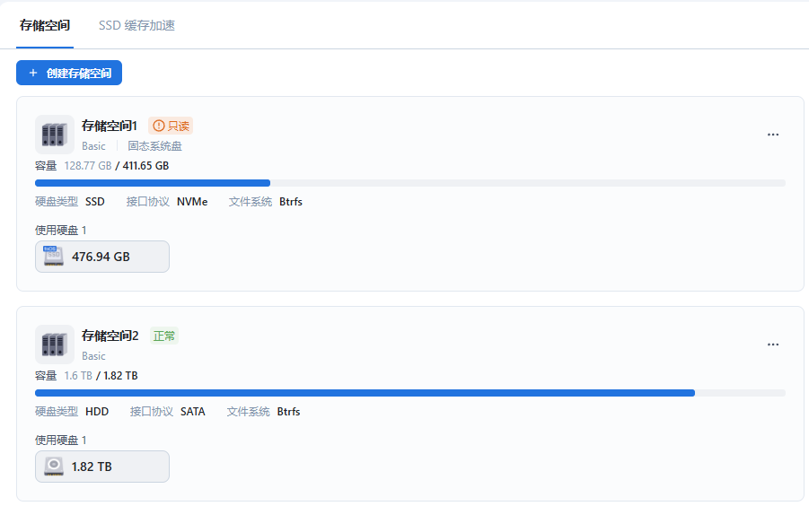This screenshot has height=506, width=809.
Task: Click the 存储空间2 capacity usage bar
Action: (409, 393)
